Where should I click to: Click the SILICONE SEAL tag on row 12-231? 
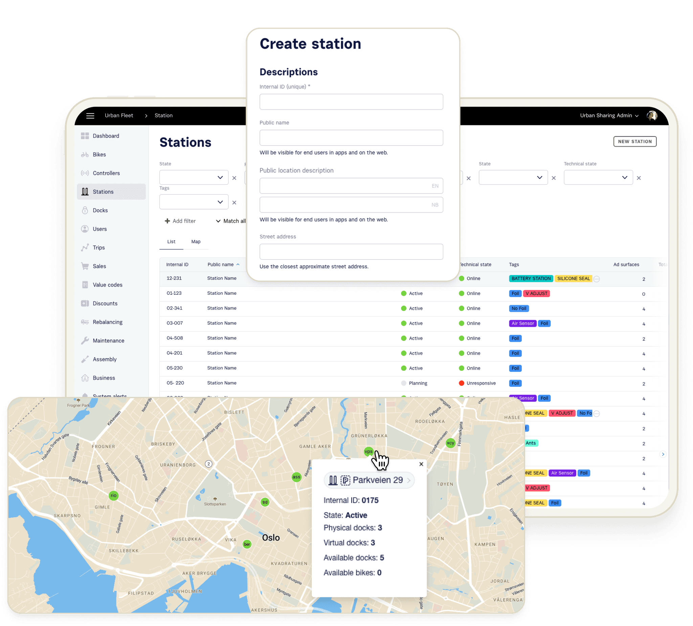[573, 278]
